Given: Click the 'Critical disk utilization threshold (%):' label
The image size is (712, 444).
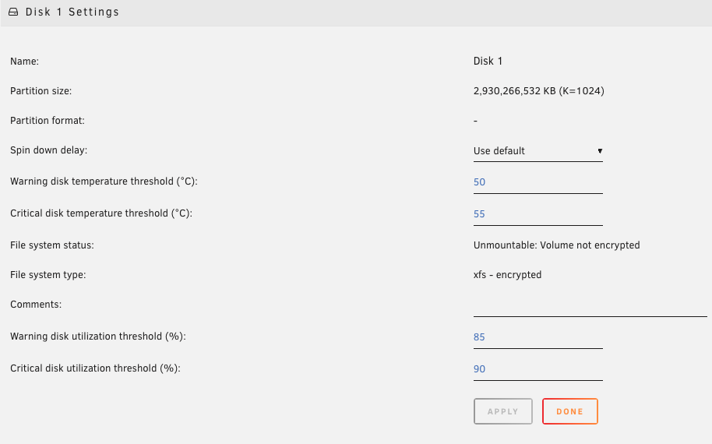Looking at the screenshot, I should [95, 368].
